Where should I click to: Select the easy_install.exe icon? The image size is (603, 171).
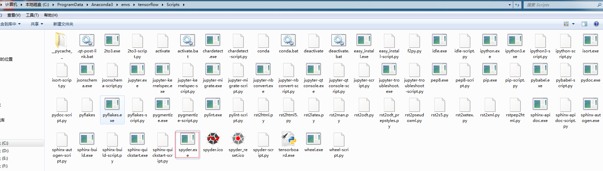click(x=364, y=40)
